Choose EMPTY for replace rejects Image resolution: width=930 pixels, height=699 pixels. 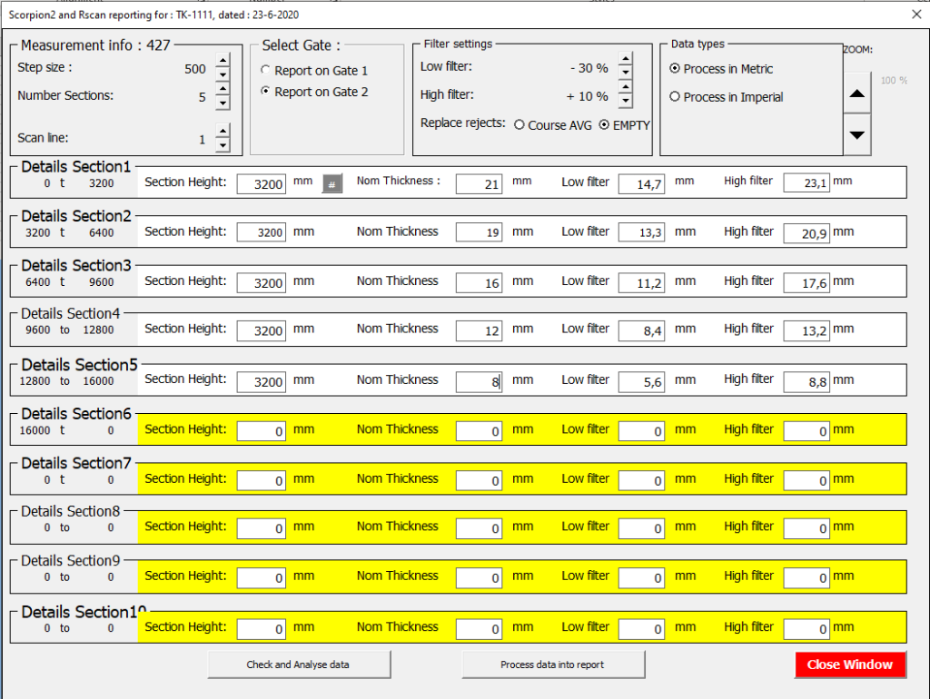(x=625, y=125)
